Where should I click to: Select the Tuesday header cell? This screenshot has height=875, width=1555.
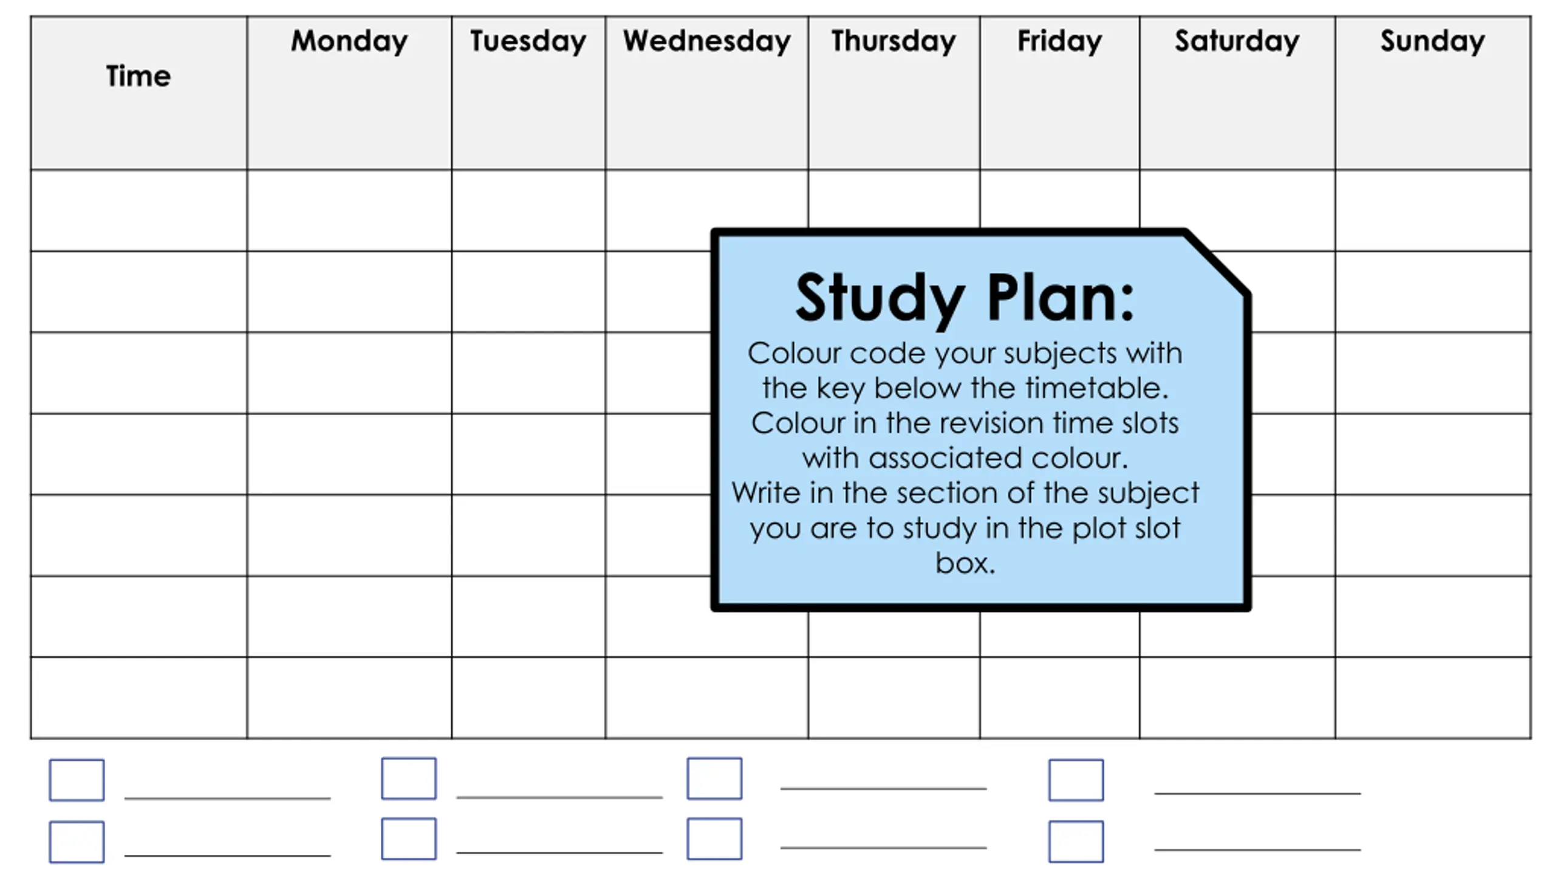(528, 93)
